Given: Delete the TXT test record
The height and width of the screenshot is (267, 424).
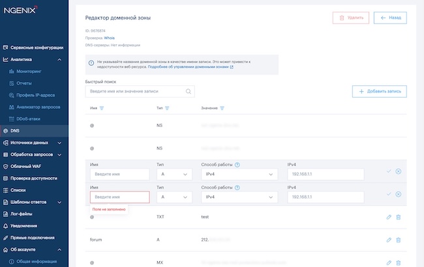Looking at the screenshot, I should click(399, 217).
